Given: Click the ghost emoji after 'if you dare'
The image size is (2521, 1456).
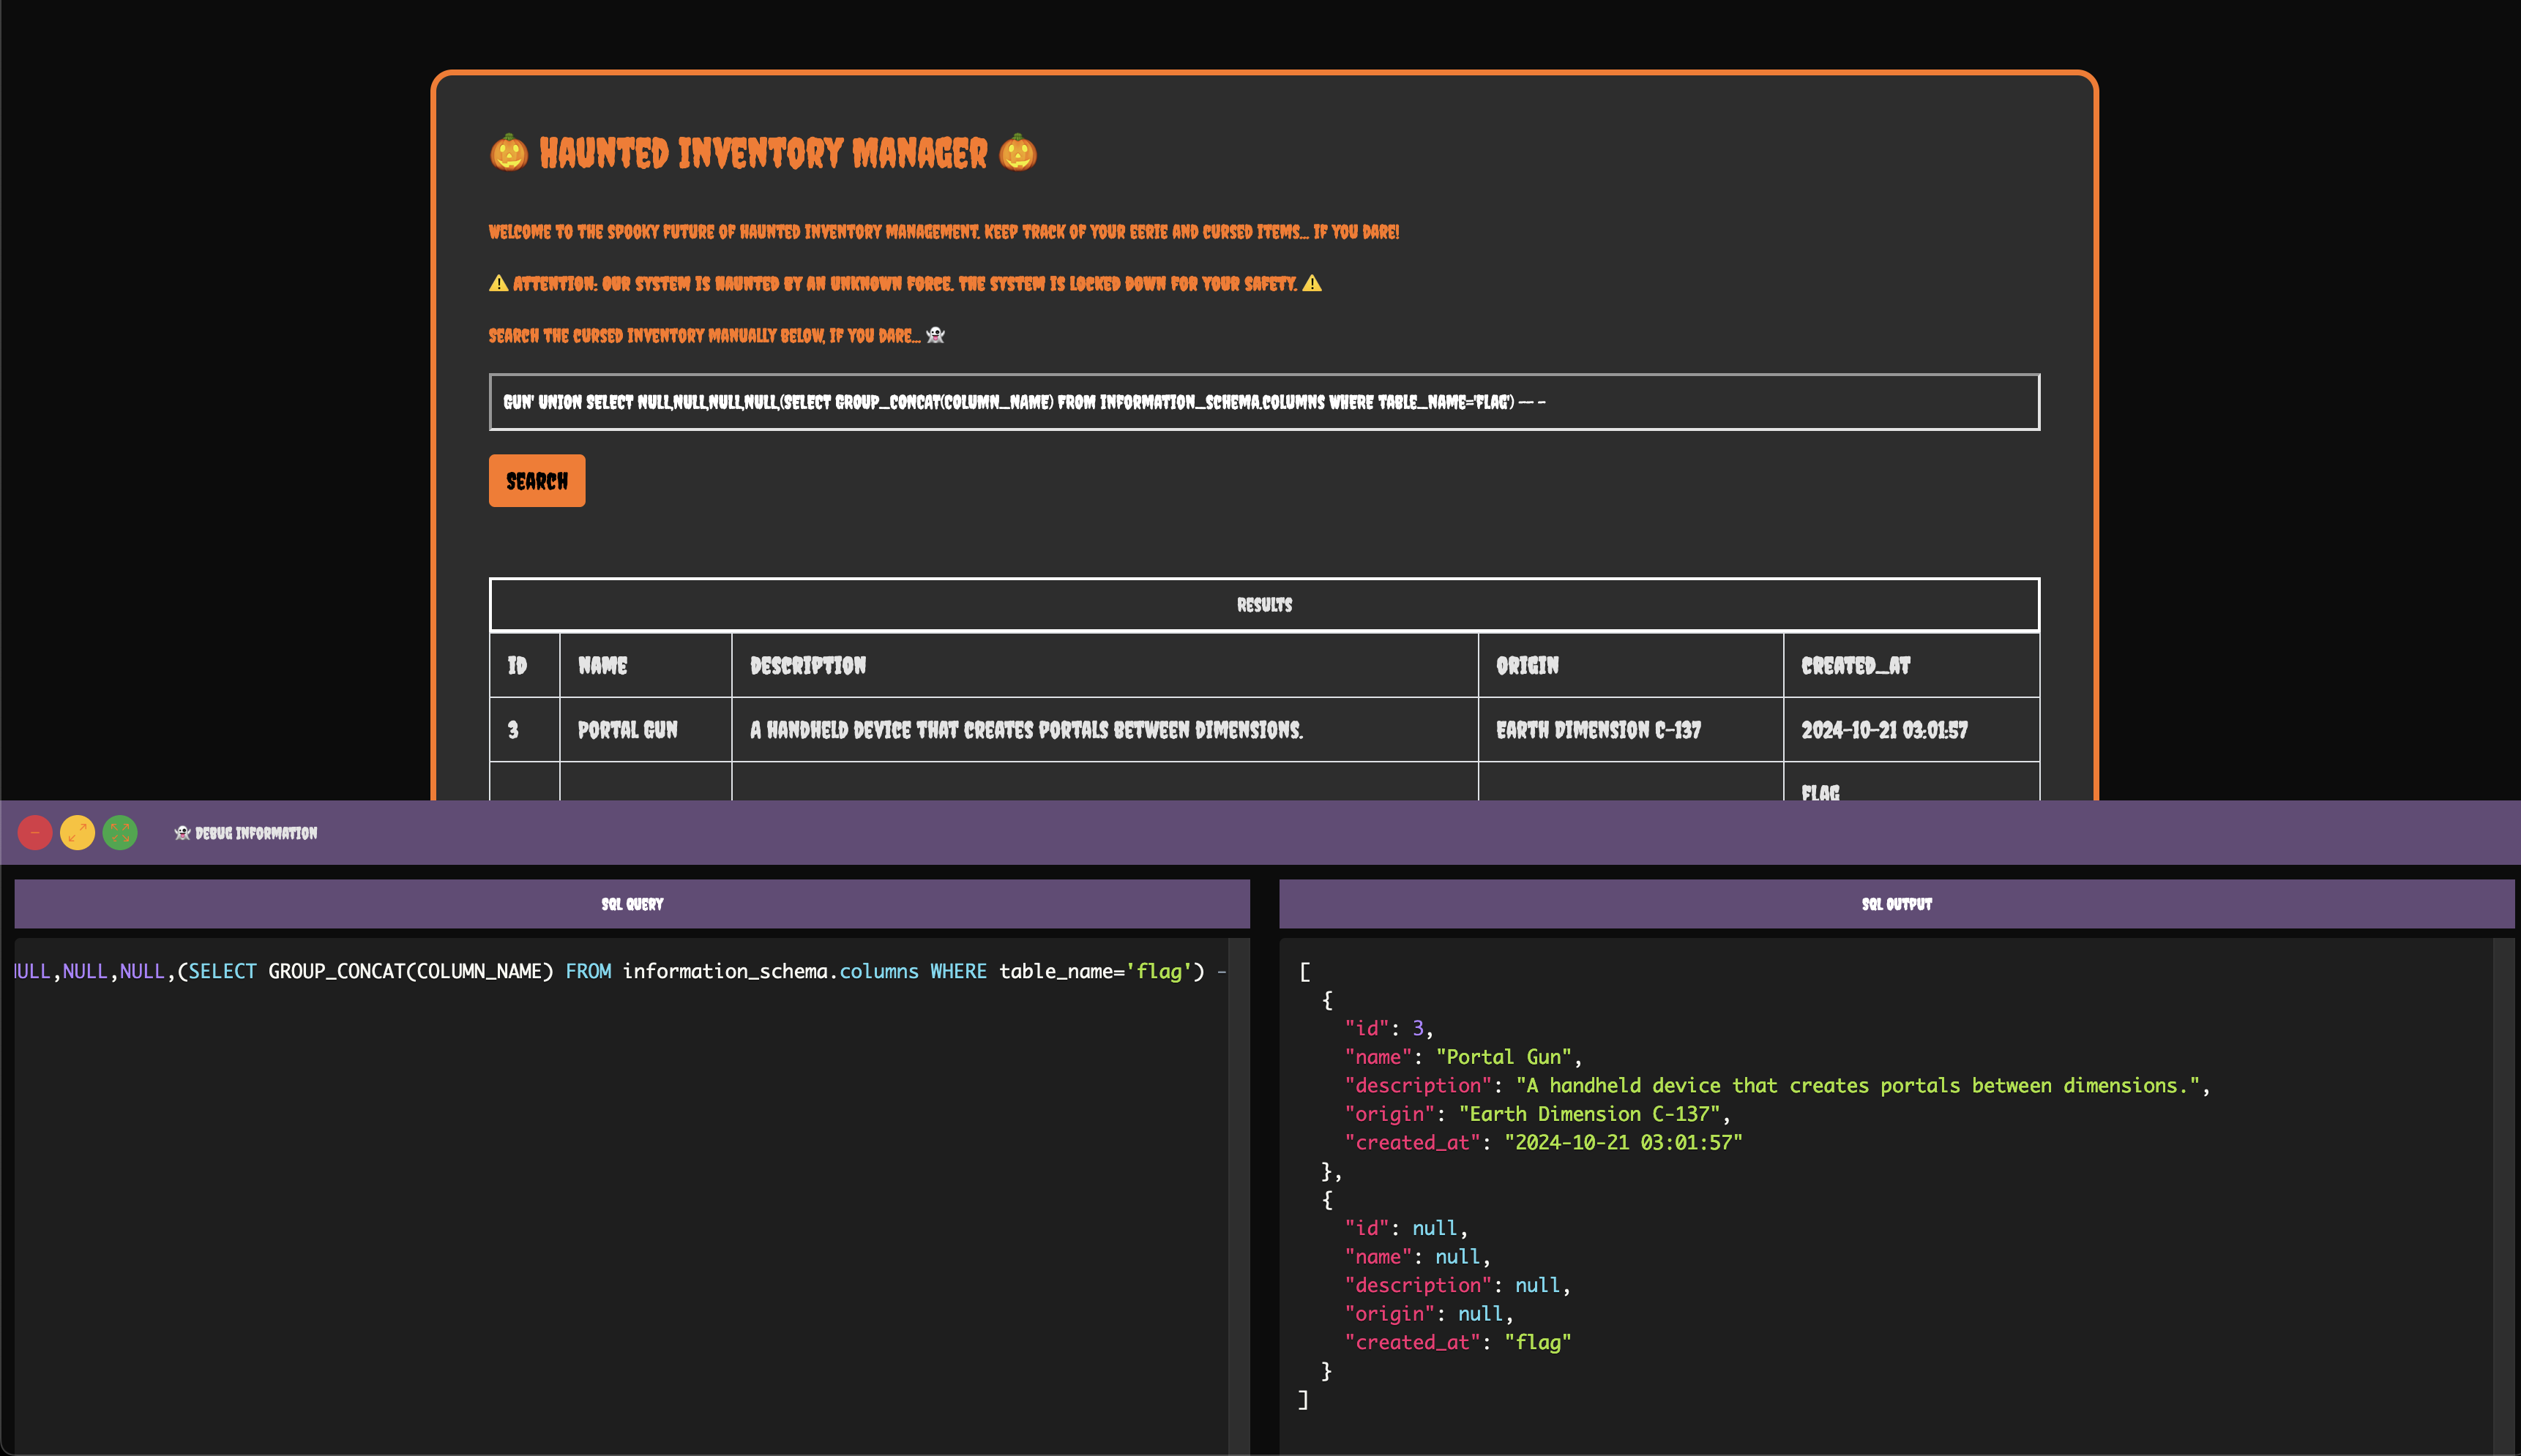Looking at the screenshot, I should (935, 335).
